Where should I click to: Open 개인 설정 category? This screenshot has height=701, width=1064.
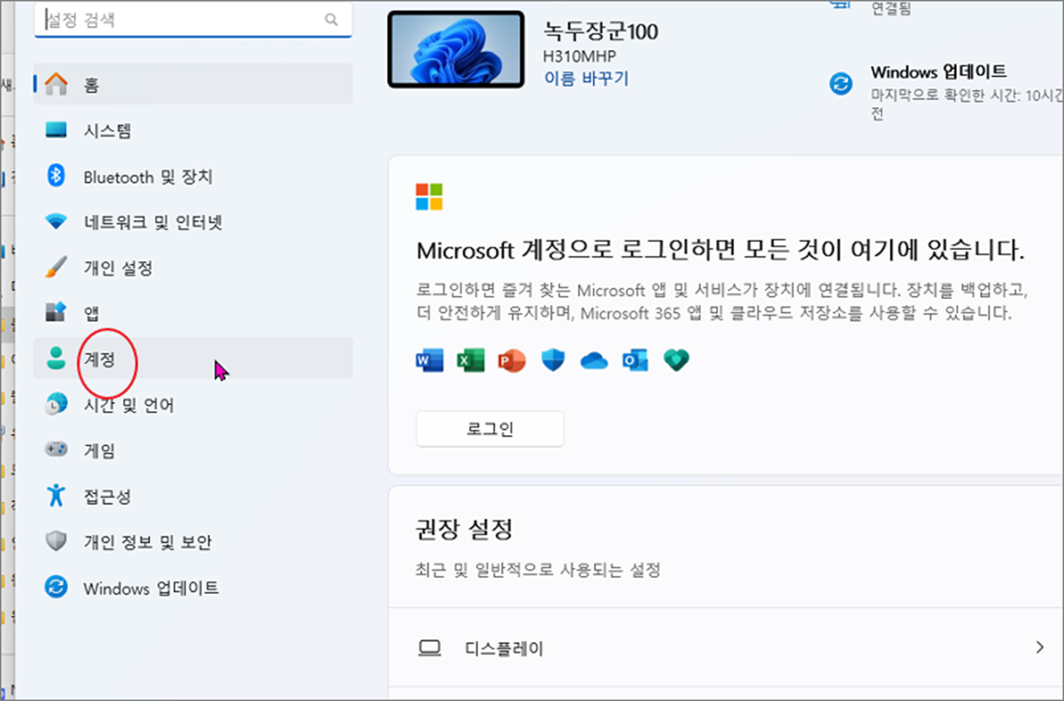pos(194,268)
